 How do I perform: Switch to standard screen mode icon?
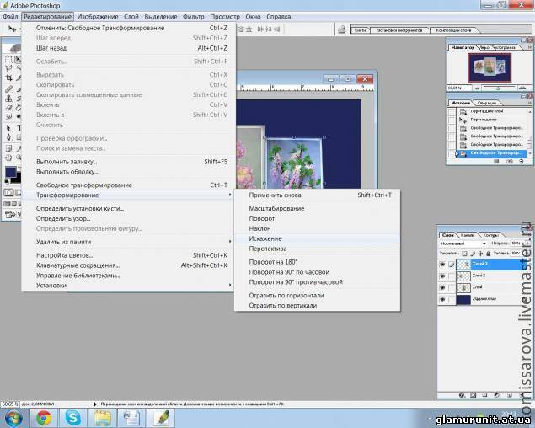coord(7,203)
